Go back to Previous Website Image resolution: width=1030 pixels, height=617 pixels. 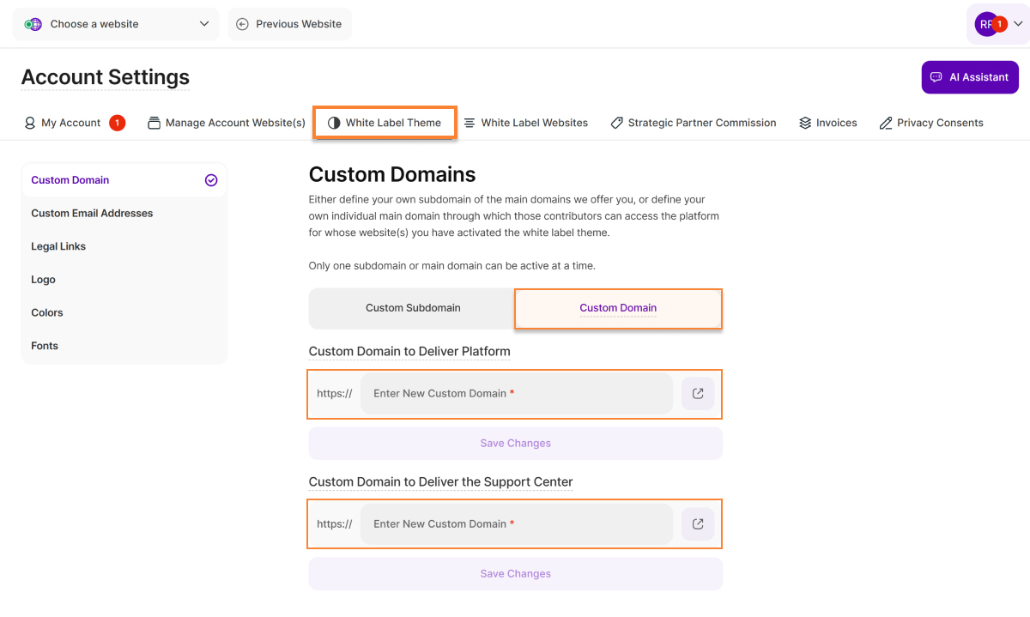point(289,24)
